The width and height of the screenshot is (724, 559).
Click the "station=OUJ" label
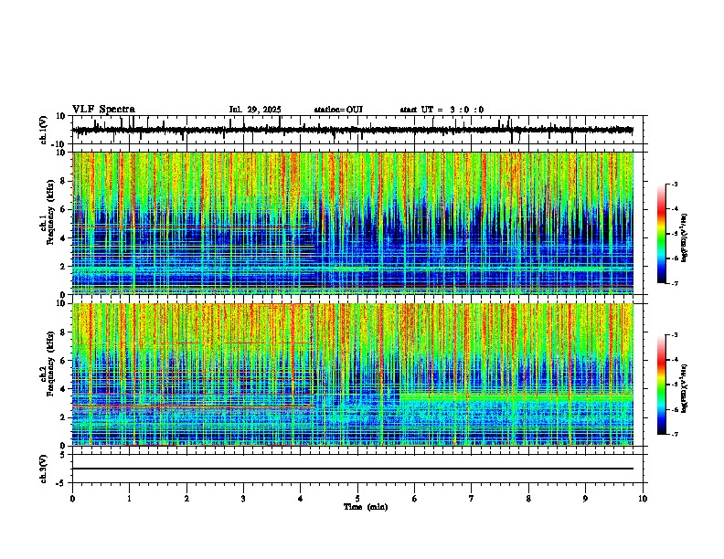coord(338,110)
